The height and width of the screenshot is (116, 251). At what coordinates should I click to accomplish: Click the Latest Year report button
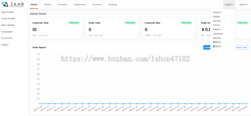click(241, 47)
